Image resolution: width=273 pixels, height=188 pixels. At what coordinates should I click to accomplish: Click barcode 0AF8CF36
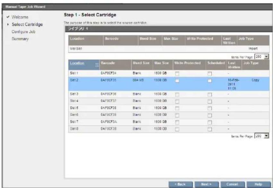108,94
